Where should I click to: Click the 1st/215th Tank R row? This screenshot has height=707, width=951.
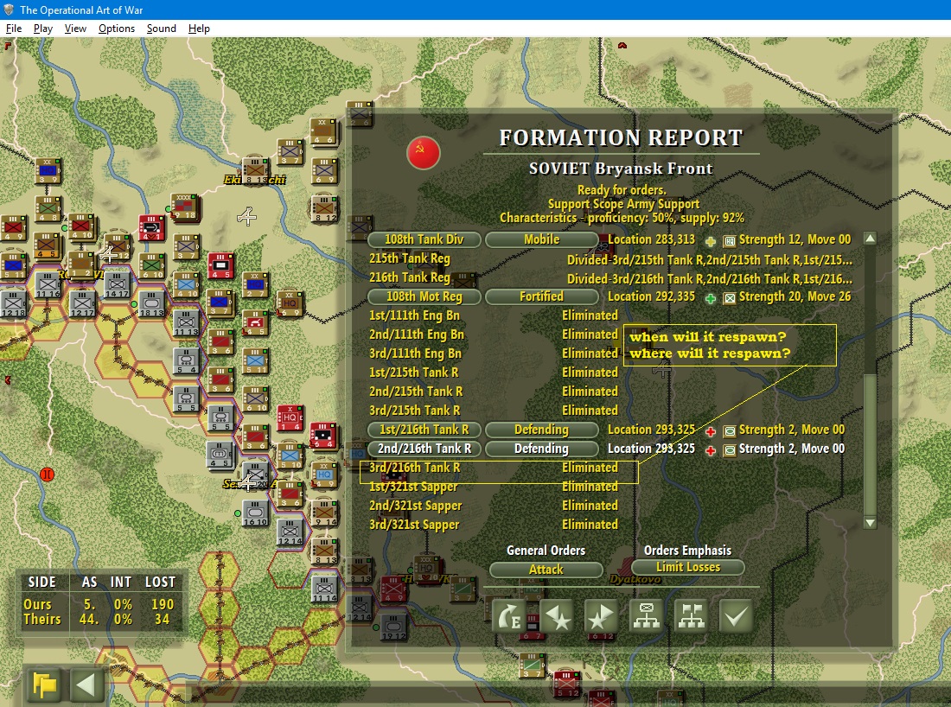[494, 373]
